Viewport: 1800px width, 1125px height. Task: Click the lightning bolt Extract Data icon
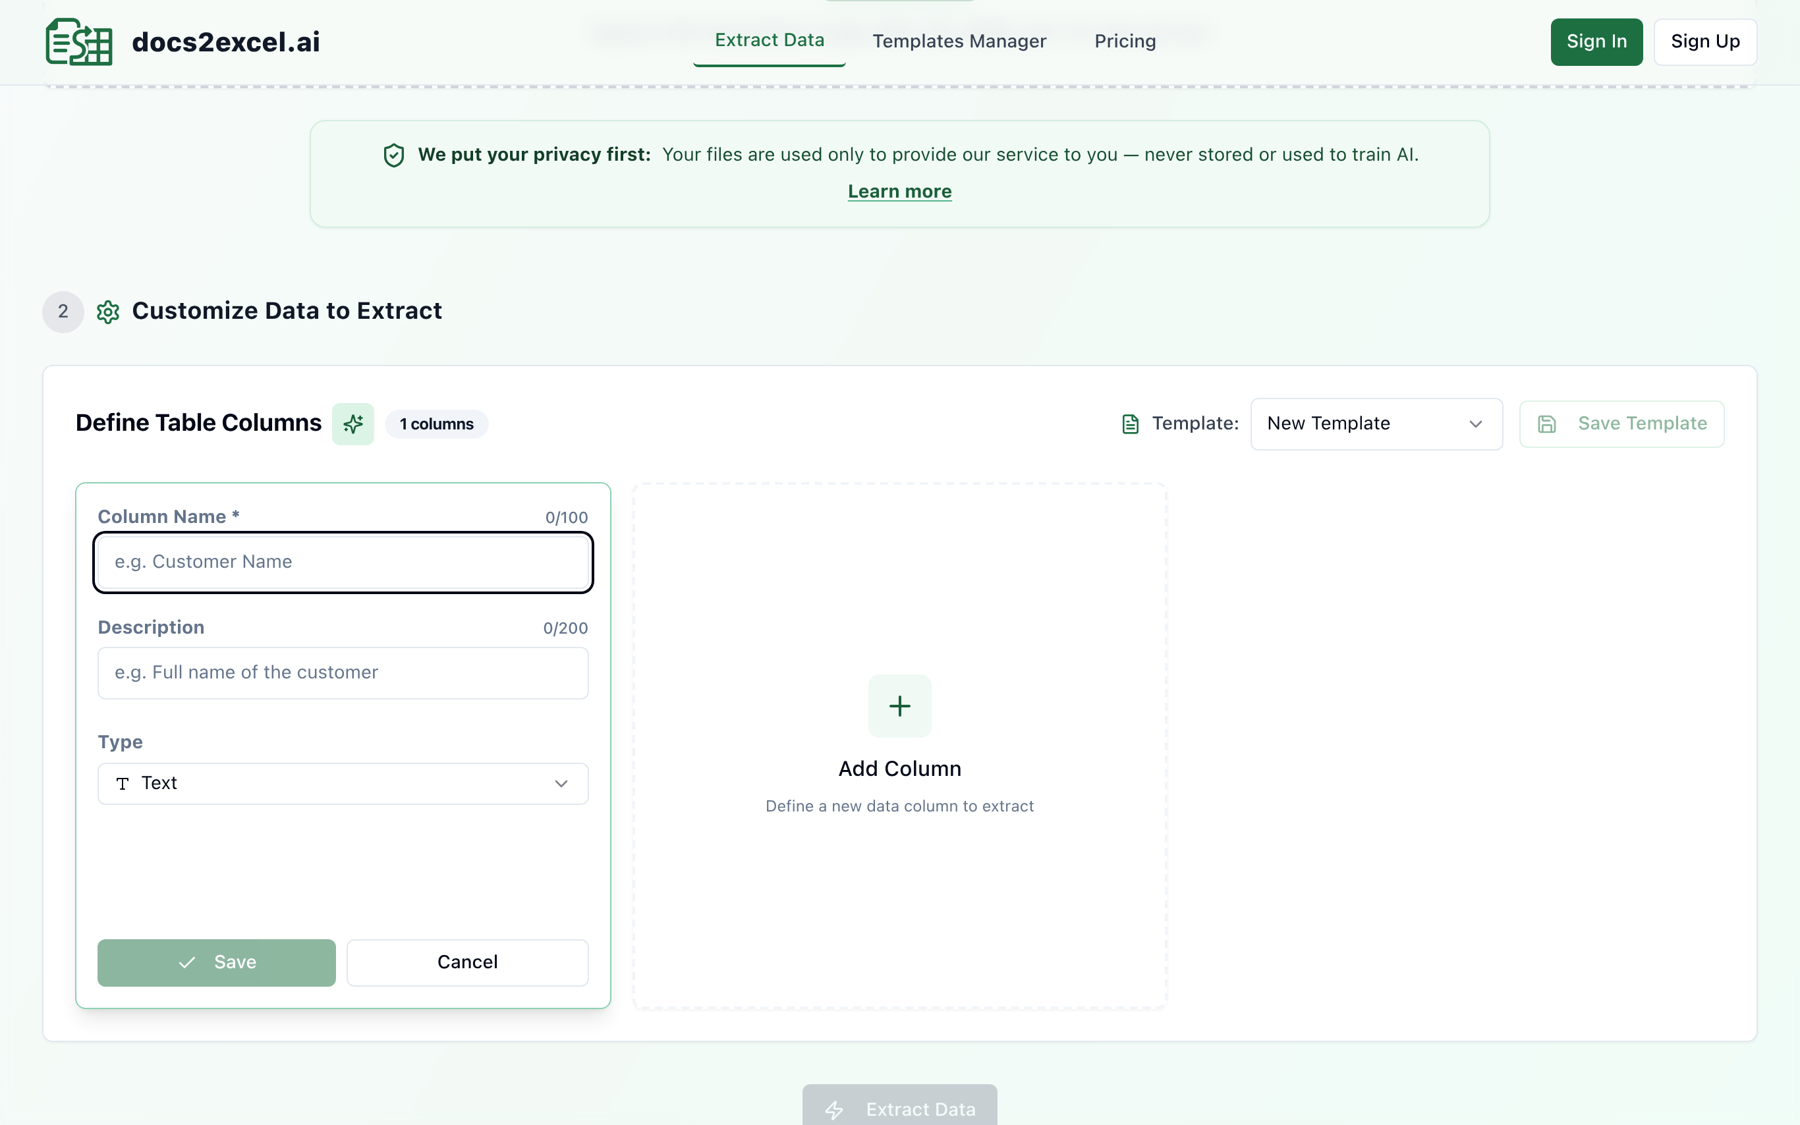point(834,1109)
